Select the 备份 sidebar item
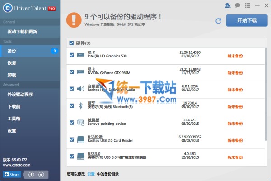271x181 pixels. 30,51
